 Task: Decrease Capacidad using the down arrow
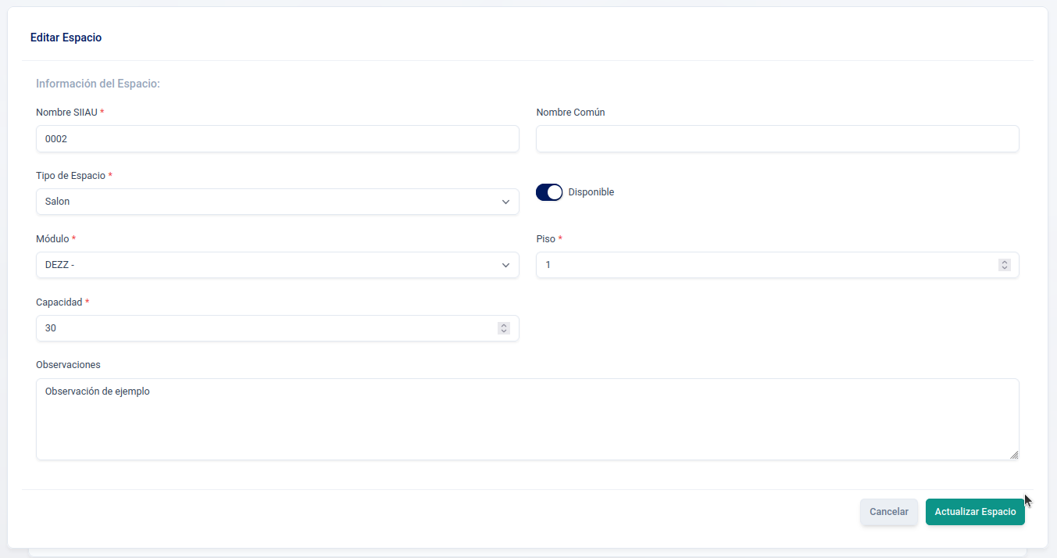click(x=504, y=331)
